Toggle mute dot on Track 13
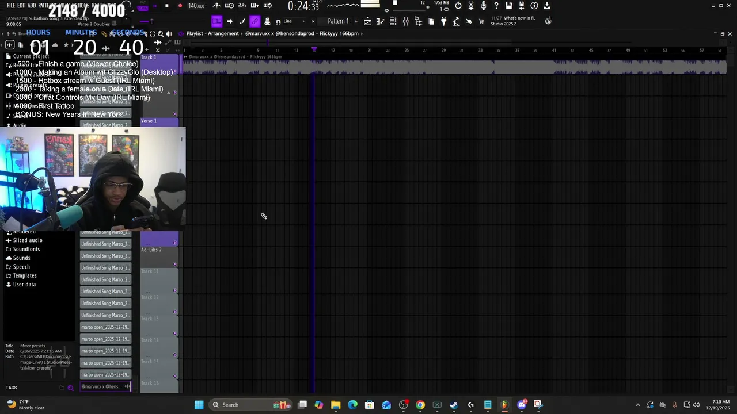Viewport: 737px width, 414px height. pos(175,333)
